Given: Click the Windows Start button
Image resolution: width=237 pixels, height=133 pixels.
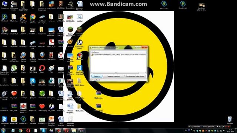Looking at the screenshot, I should tap(3, 130).
